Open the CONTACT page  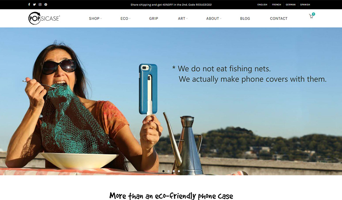click(x=278, y=19)
